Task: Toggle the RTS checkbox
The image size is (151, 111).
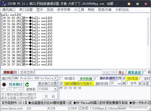Action: (x=3, y=90)
